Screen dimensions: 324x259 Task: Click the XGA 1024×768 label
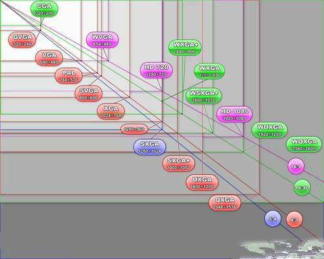pyautogui.click(x=111, y=112)
